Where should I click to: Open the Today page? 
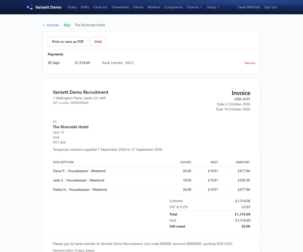click(72, 7)
